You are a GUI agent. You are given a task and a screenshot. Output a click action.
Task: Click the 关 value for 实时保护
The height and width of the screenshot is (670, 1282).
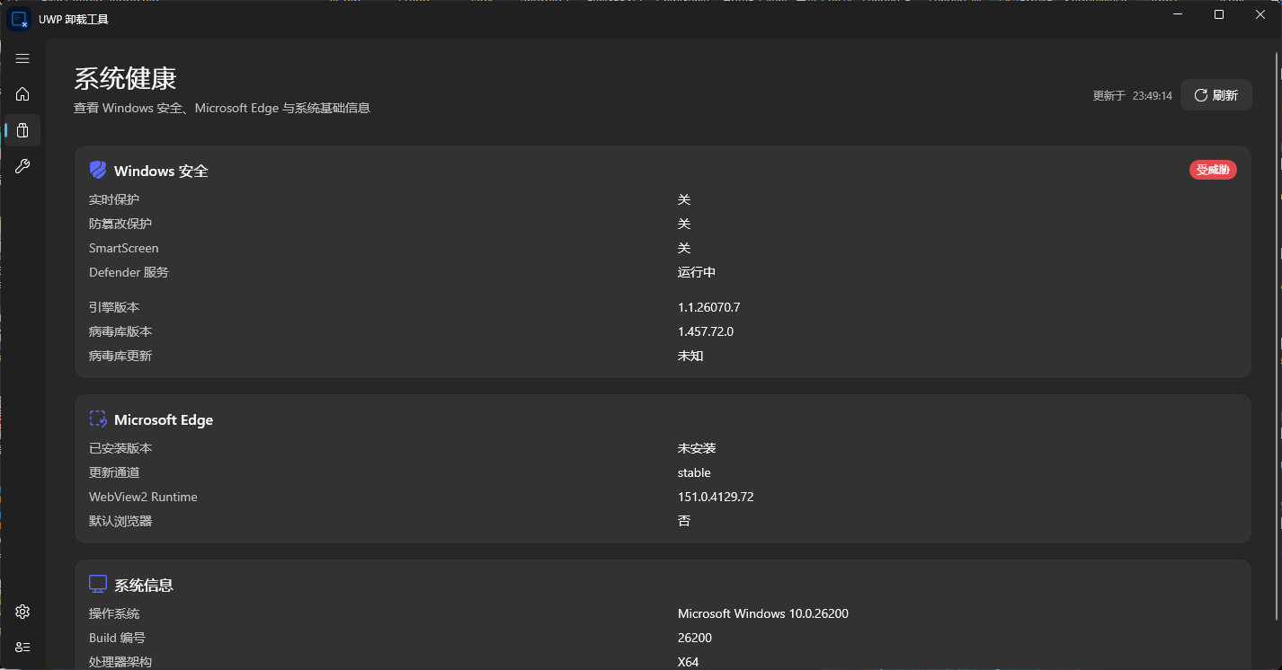pyautogui.click(x=684, y=199)
